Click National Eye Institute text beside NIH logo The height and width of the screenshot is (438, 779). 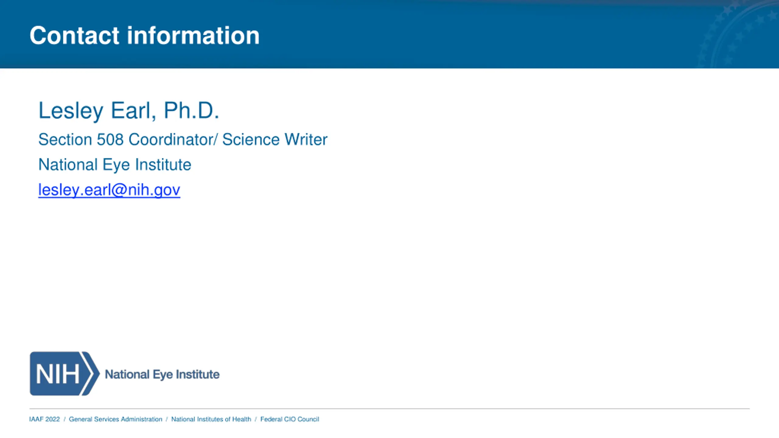[x=162, y=374]
